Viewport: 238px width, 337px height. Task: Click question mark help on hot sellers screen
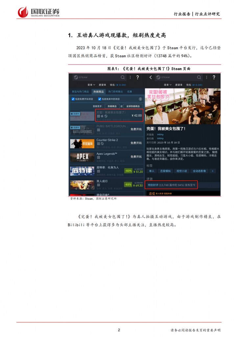pos(137,77)
